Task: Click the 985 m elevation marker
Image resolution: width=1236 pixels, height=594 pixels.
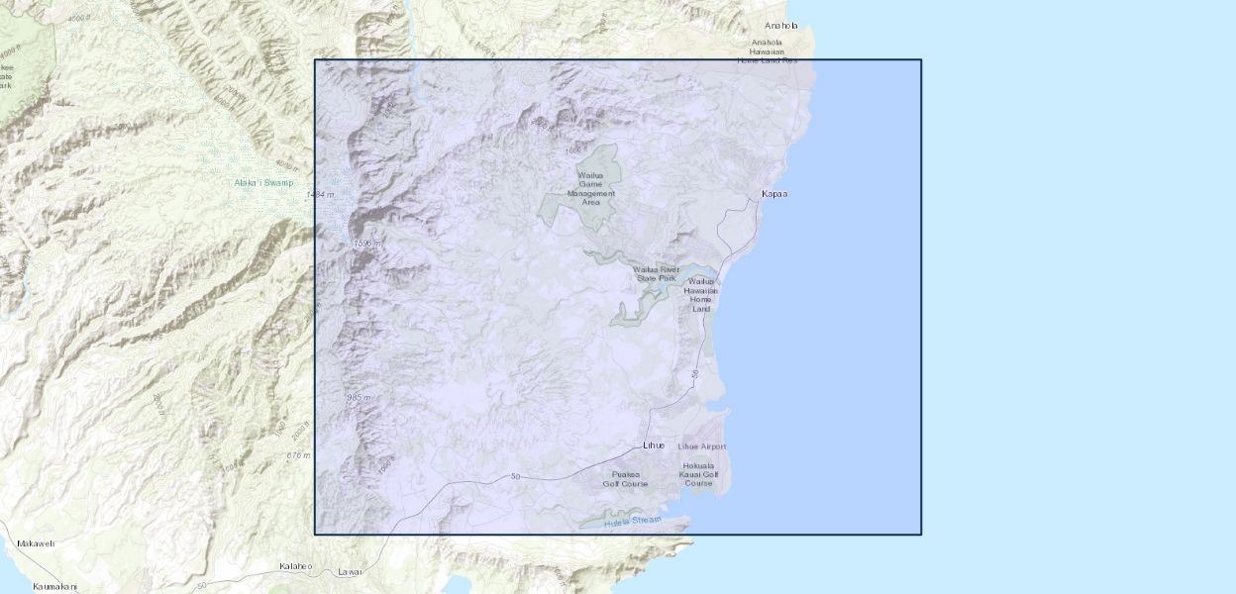Action: point(358,397)
